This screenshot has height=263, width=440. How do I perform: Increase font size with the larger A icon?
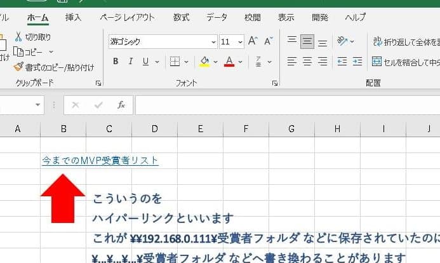252,41
